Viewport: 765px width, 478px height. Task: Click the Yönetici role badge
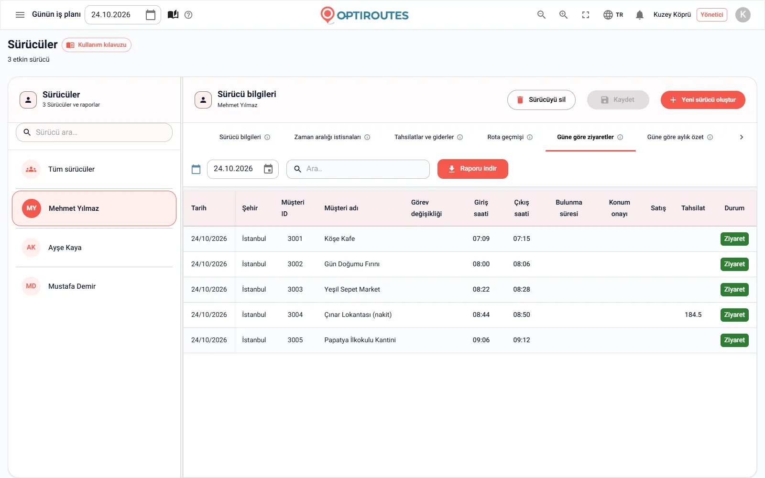(711, 15)
